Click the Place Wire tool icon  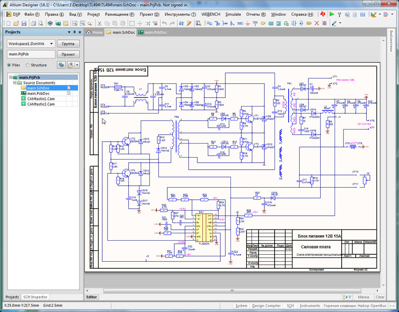coord(209,23)
